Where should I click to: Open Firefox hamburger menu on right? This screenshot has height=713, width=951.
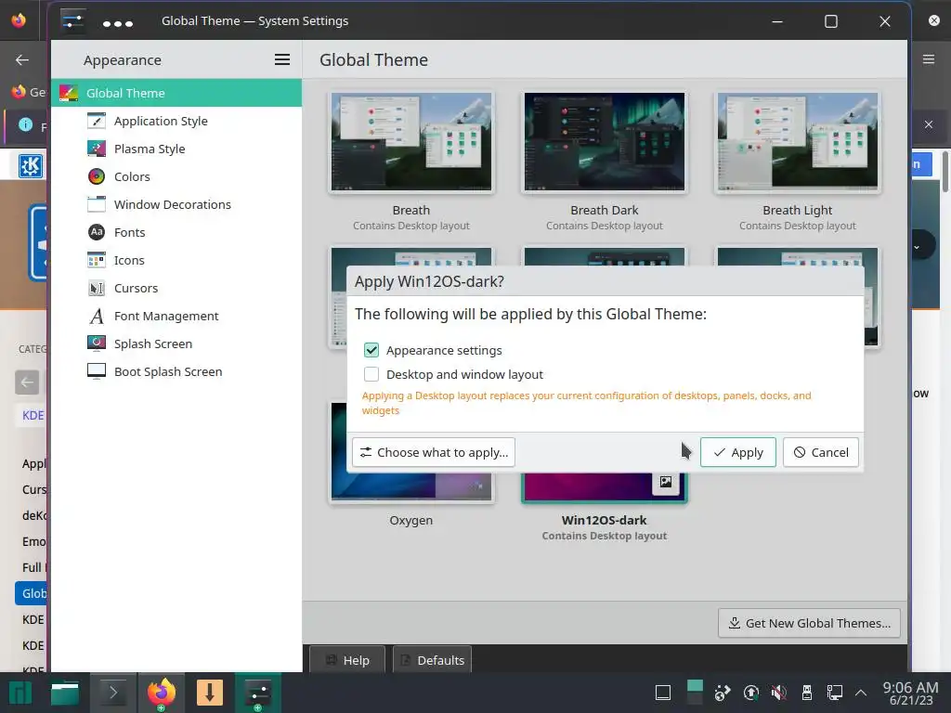929,59
